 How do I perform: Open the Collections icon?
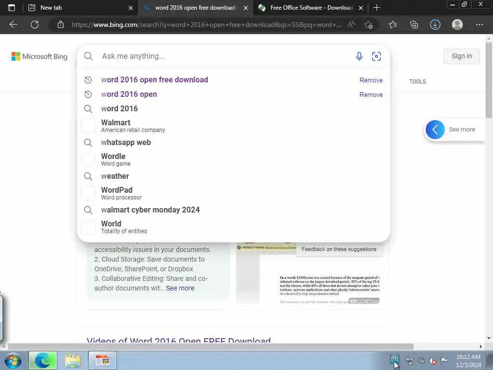click(414, 25)
